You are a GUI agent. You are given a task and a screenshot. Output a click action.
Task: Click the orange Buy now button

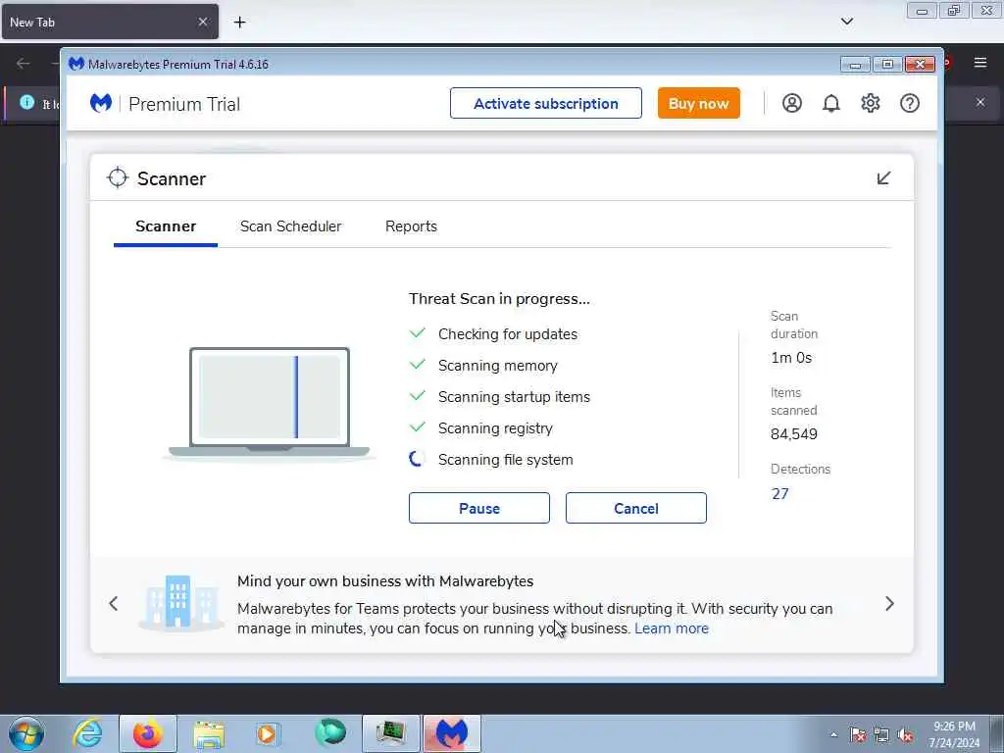click(x=698, y=103)
